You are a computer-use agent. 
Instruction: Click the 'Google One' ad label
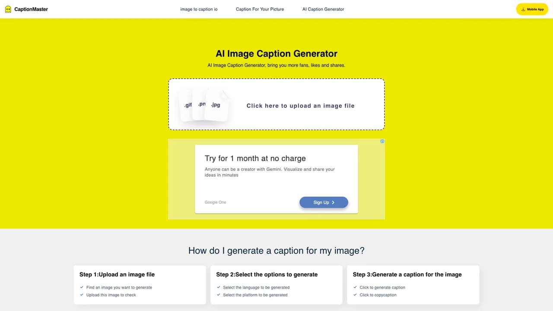[x=215, y=202]
